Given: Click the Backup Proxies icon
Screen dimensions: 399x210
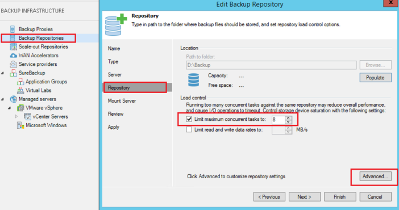Looking at the screenshot, I should tap(13, 29).
